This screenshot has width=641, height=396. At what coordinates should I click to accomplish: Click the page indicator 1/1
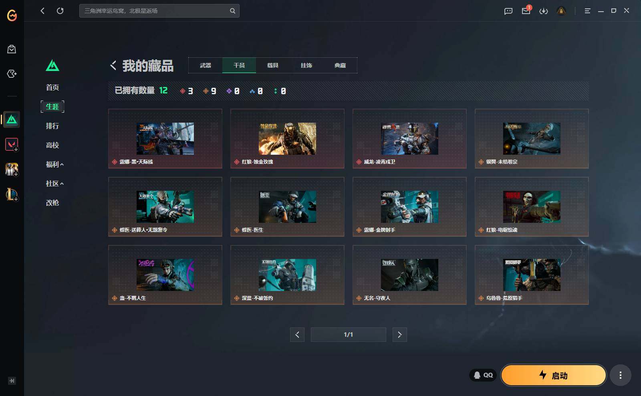pos(349,335)
